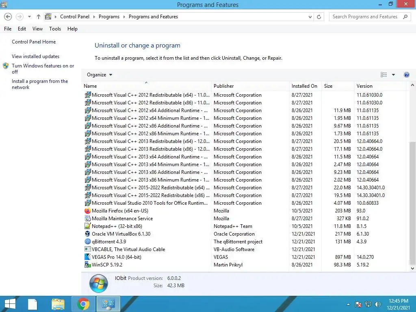Click the 897 MB size cell
Screen dimensions: 416x312
click(343, 257)
